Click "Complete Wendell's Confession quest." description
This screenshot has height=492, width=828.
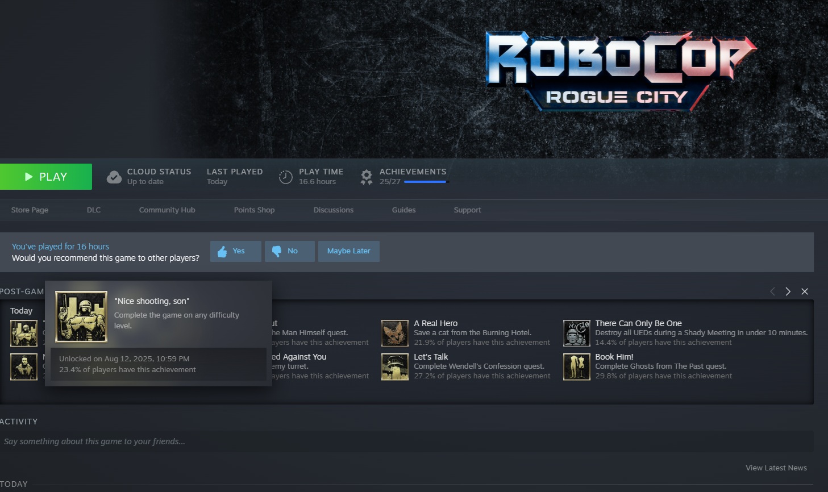point(479,366)
